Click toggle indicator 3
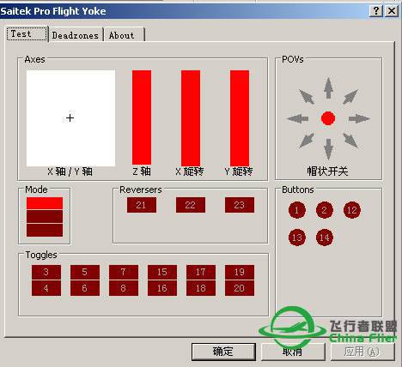402x367 pixels. coord(46,272)
